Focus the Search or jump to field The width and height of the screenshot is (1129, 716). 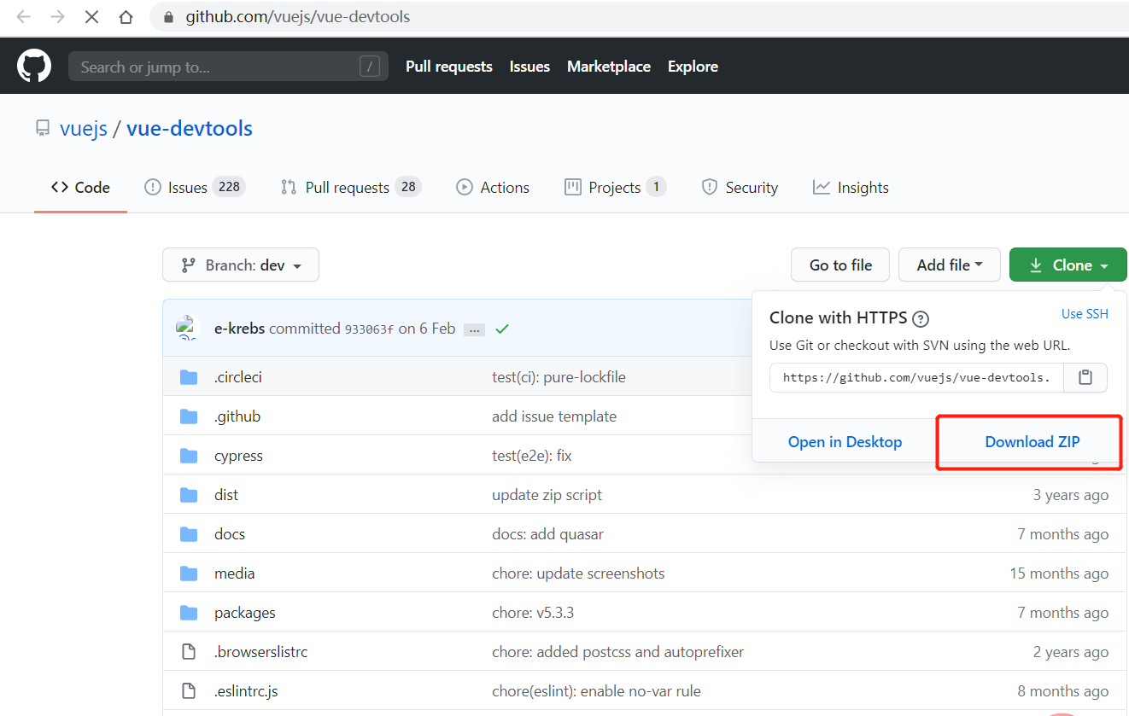click(x=228, y=67)
